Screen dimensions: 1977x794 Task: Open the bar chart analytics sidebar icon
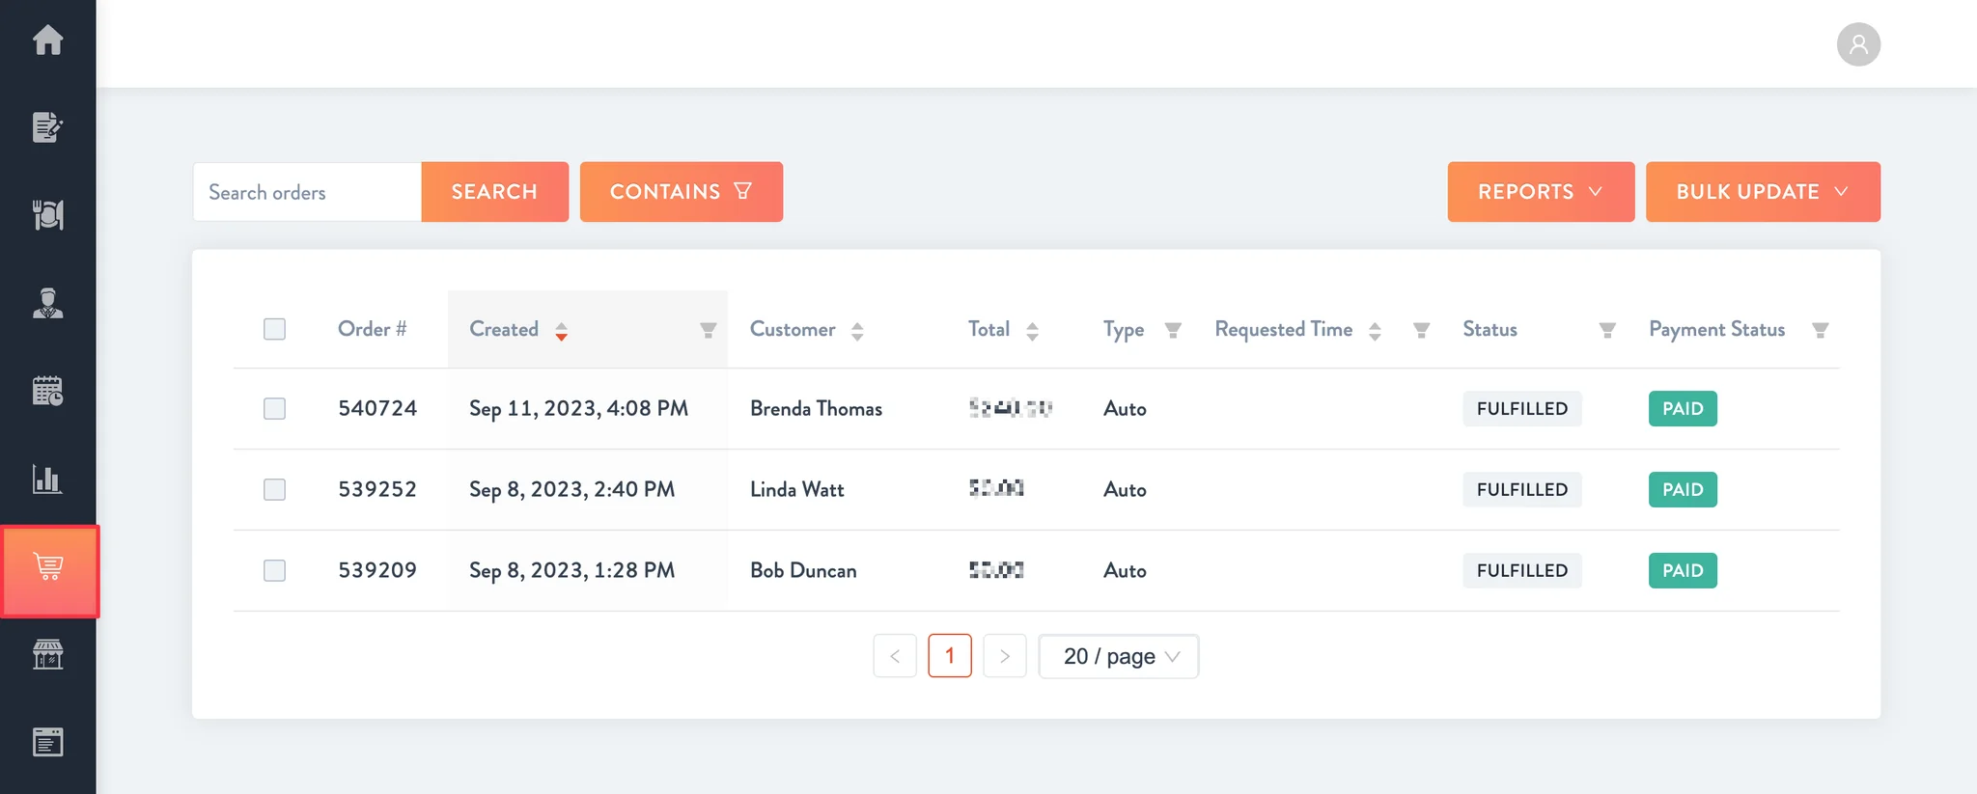point(47,479)
